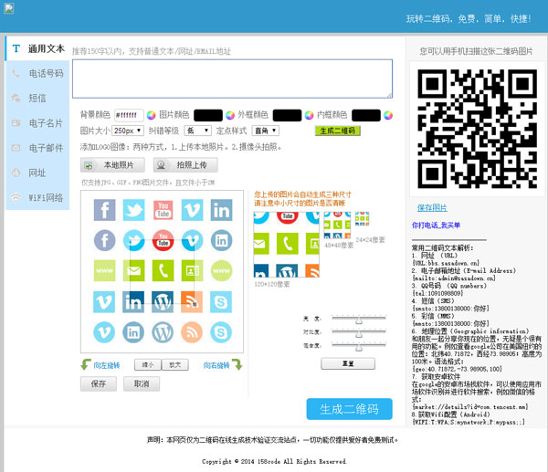The image size is (548, 472).
Task: Click the card icon beside 电子名片
Action: 16,123
